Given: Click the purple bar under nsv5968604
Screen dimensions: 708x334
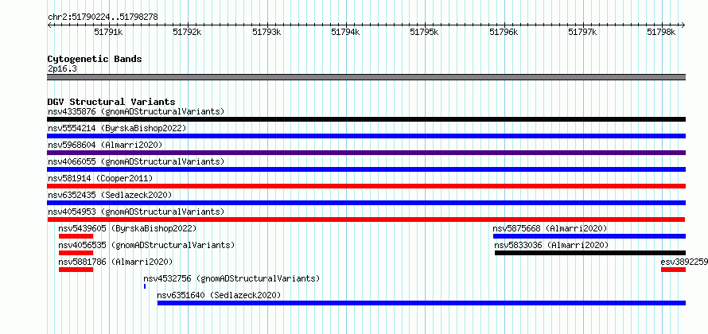Looking at the screenshot, I should pyautogui.click(x=366, y=153).
